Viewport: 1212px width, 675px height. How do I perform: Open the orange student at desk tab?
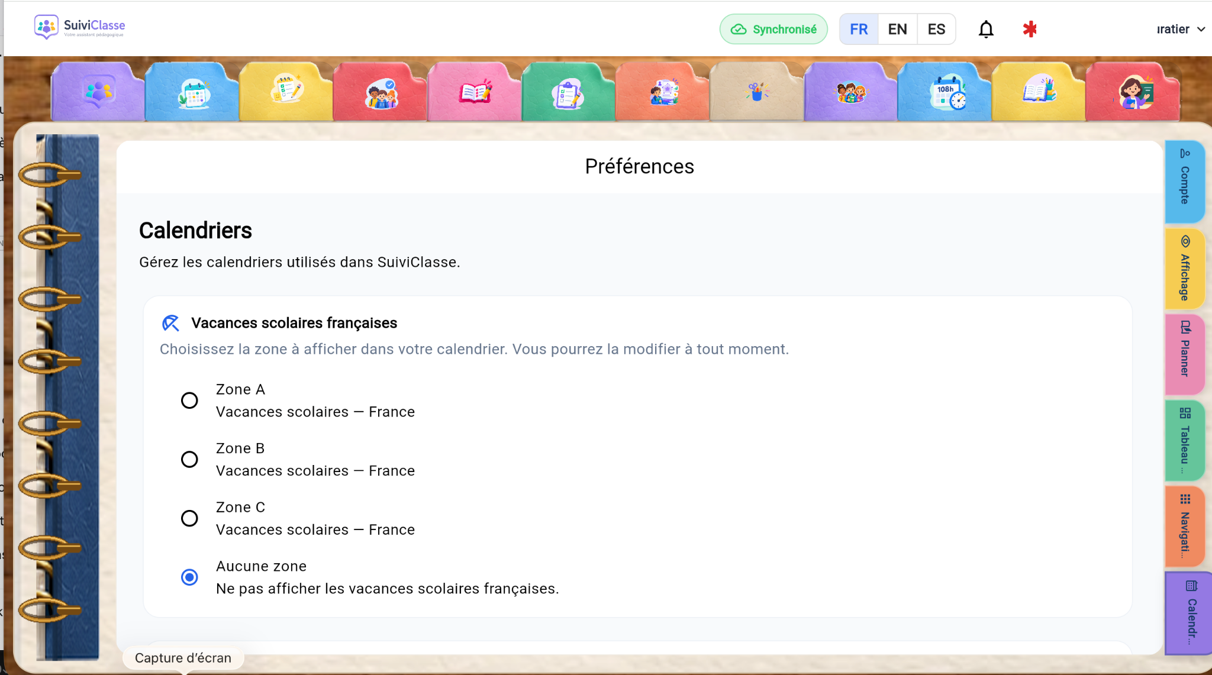pyautogui.click(x=663, y=92)
